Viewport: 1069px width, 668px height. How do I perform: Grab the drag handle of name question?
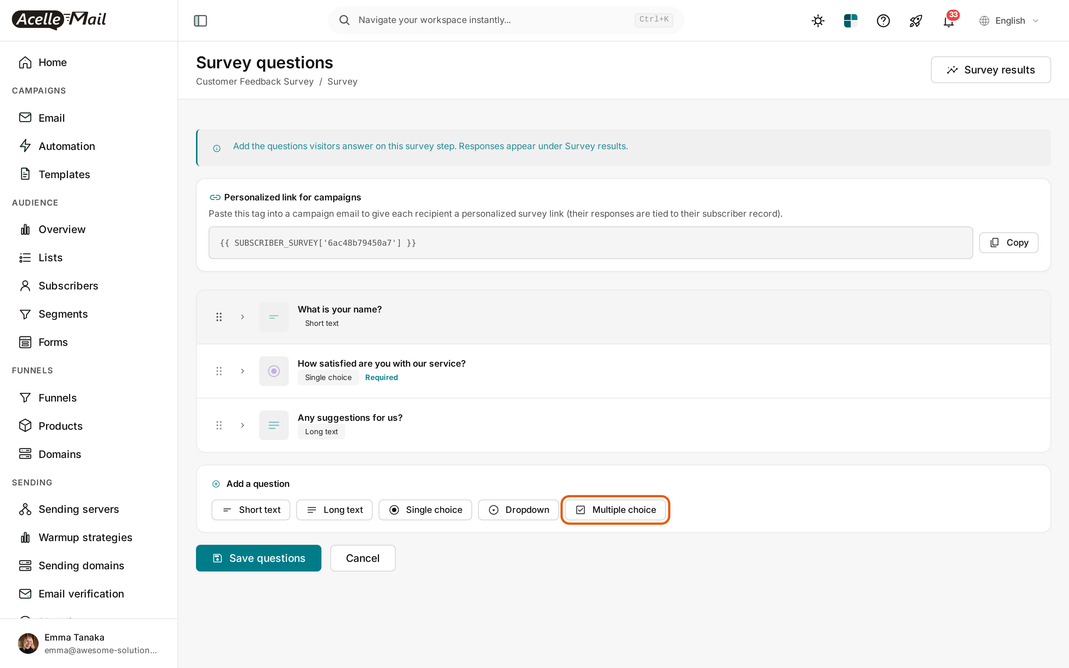[219, 317]
